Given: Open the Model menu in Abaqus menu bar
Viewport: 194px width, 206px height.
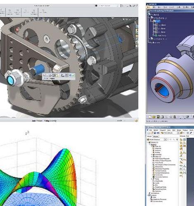Looking at the screenshot, I should point(156,130).
